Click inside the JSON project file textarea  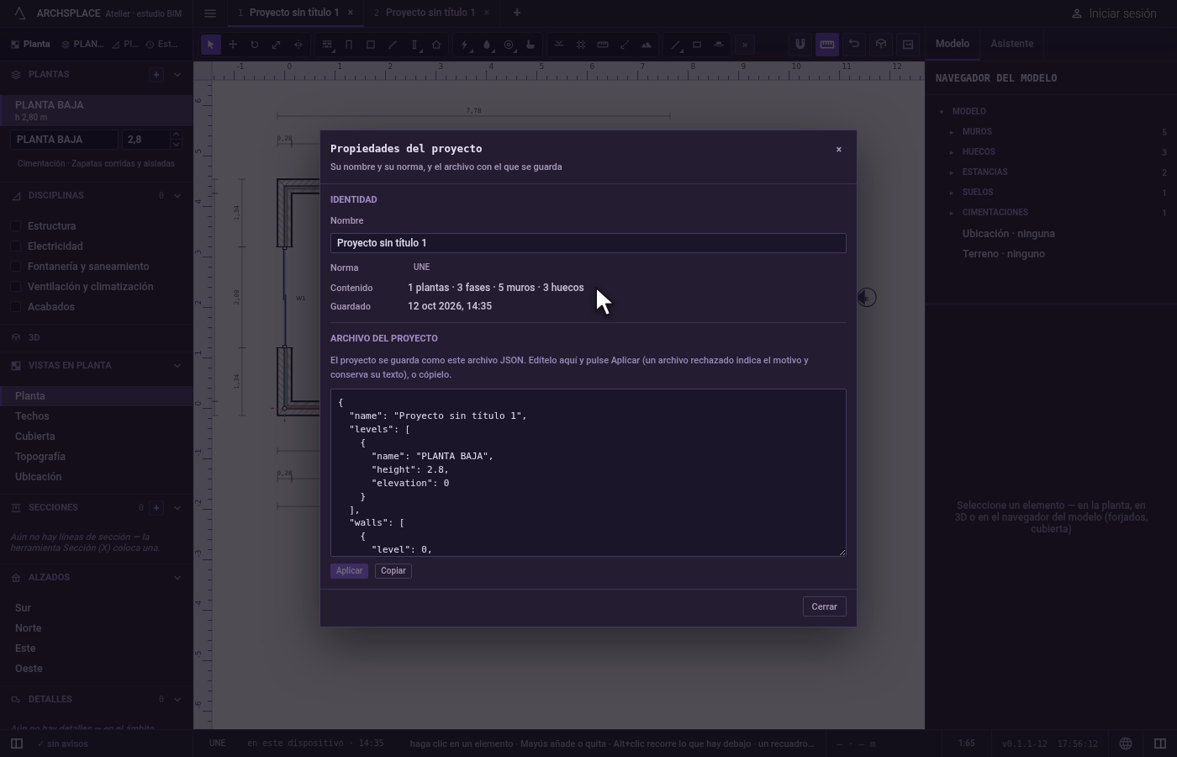pyautogui.click(x=588, y=473)
